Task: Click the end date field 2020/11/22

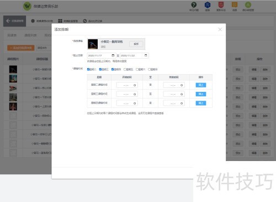Action: (x=134, y=55)
